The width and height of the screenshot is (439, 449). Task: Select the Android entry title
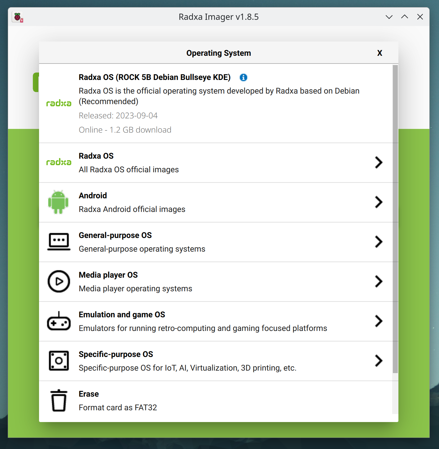coord(93,196)
